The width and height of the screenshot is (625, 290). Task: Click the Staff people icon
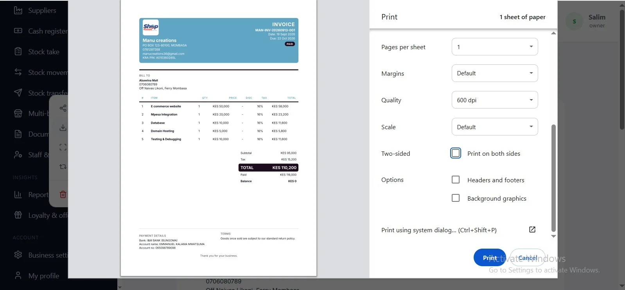[x=18, y=155]
